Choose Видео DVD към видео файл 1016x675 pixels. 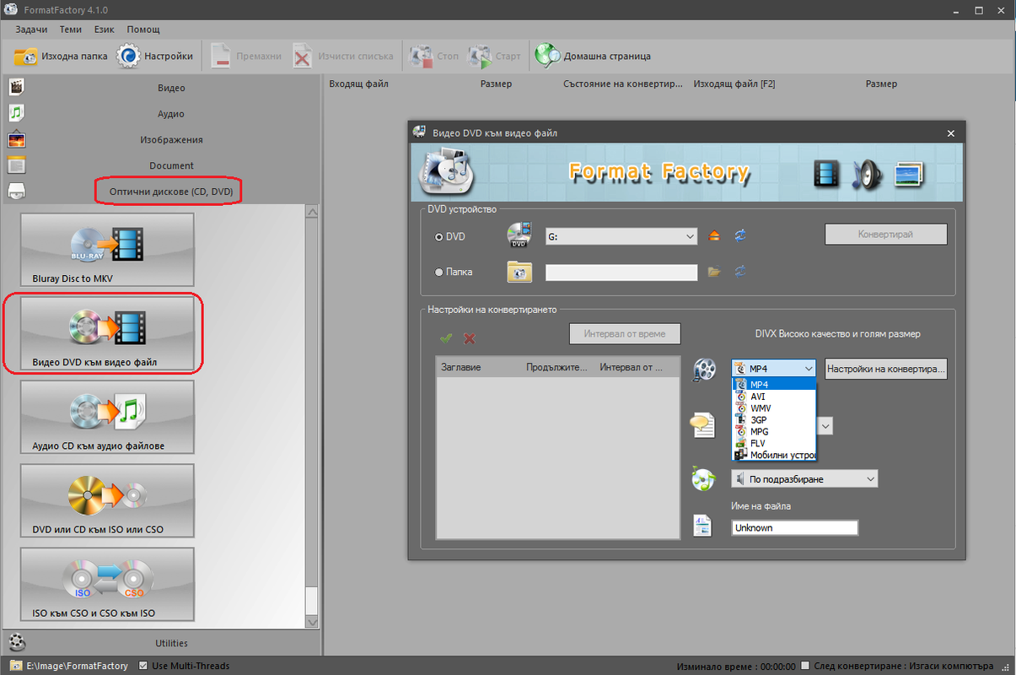pyautogui.click(x=107, y=334)
